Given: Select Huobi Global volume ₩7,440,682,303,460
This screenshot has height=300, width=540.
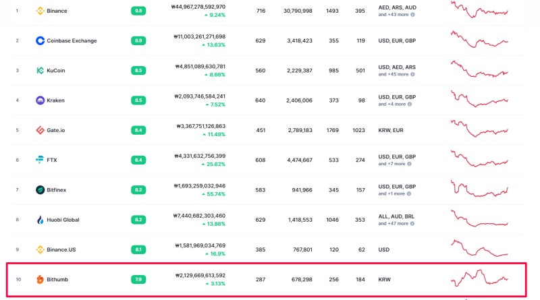Looking at the screenshot, I should (x=199, y=216).
